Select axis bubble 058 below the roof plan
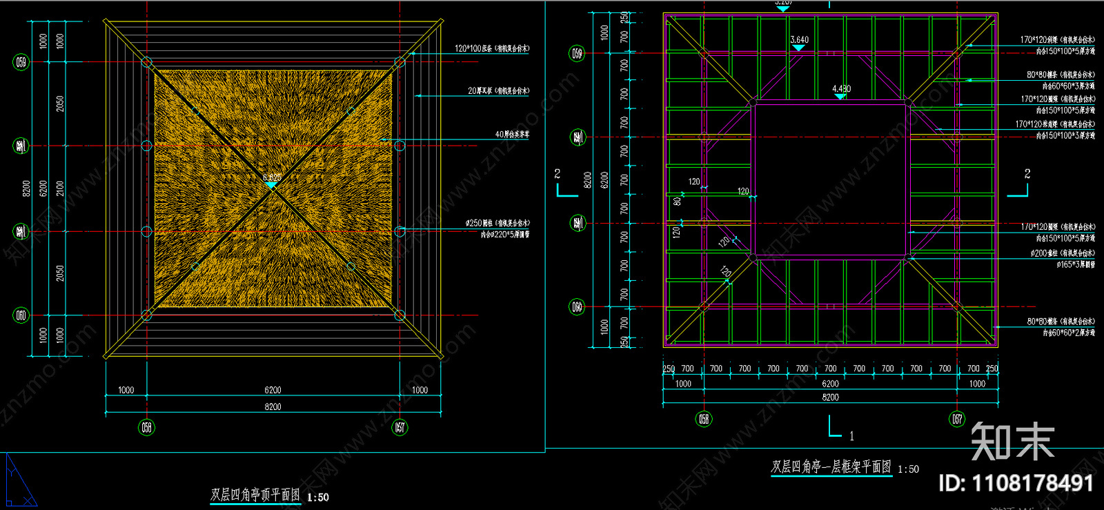The image size is (1104, 510). [x=146, y=427]
